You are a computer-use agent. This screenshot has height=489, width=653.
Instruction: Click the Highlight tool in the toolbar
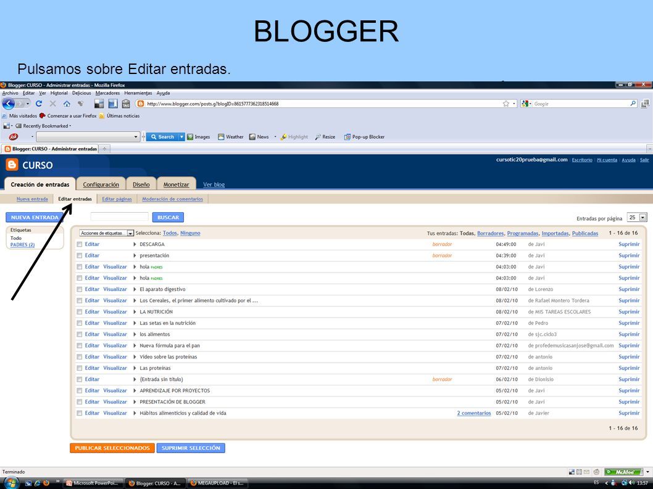click(294, 136)
